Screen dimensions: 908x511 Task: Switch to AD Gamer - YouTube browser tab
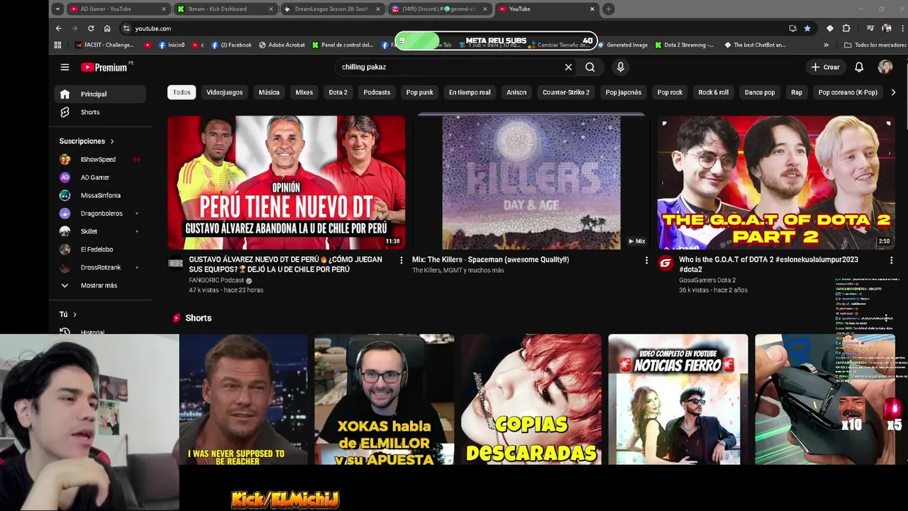(118, 9)
